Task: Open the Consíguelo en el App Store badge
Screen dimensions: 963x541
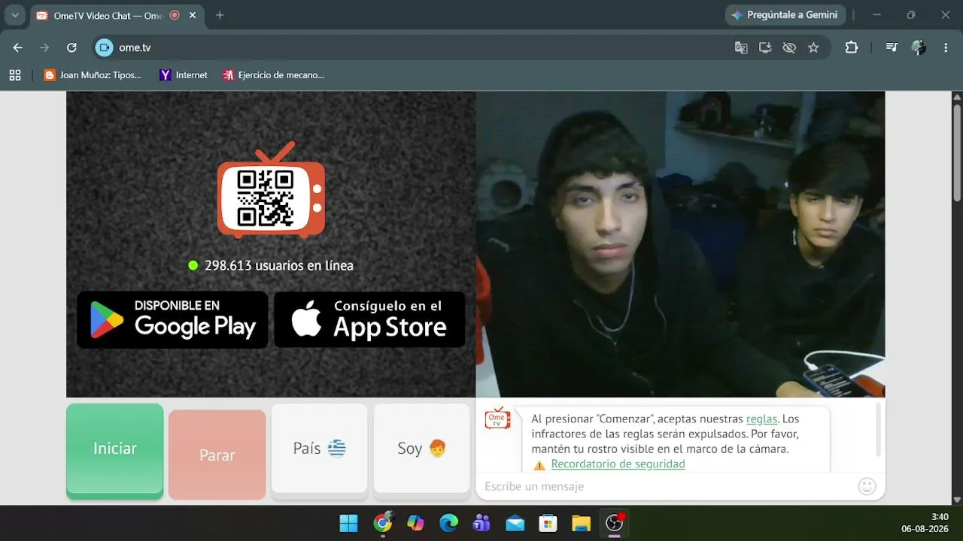Action: [x=369, y=319]
